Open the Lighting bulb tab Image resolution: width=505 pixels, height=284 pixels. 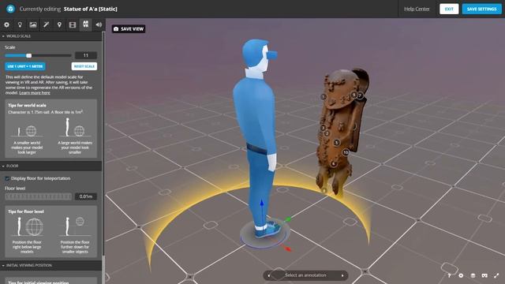pos(20,24)
